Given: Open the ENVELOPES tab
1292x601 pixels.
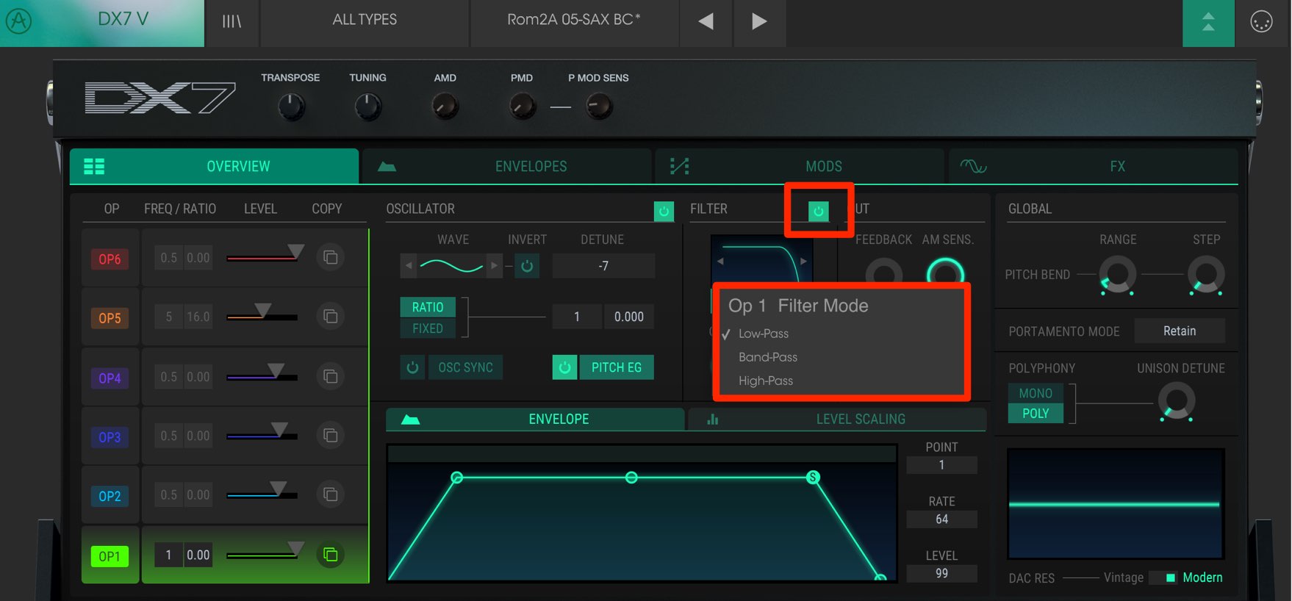Looking at the screenshot, I should (507, 166).
